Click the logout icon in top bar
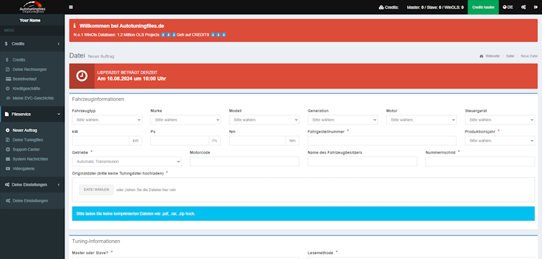This screenshot has width=542, height=259. (x=535, y=7)
